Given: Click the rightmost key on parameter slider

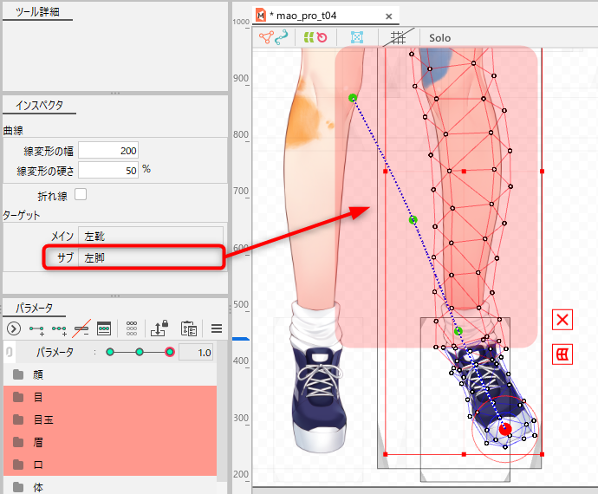Looking at the screenshot, I should coord(170,352).
